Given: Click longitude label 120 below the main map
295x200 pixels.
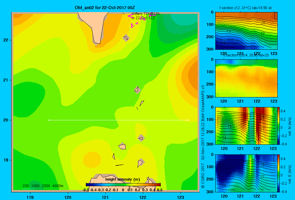Looking at the screenshot, I should tap(68, 197).
